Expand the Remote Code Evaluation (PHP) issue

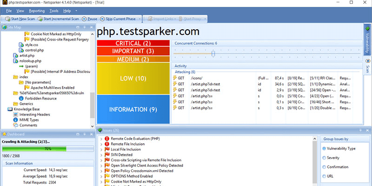click(x=101, y=139)
